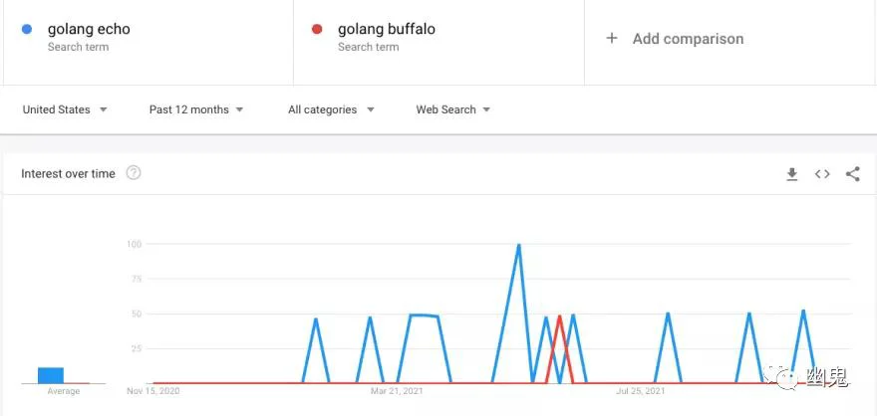This screenshot has width=877, height=416.
Task: Click the blue peak at 100
Action: (x=519, y=246)
